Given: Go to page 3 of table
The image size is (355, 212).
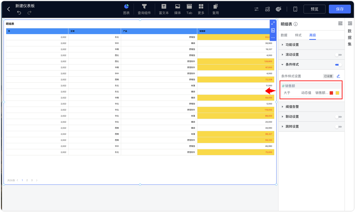Looking at the screenshot, I should click(32, 180).
